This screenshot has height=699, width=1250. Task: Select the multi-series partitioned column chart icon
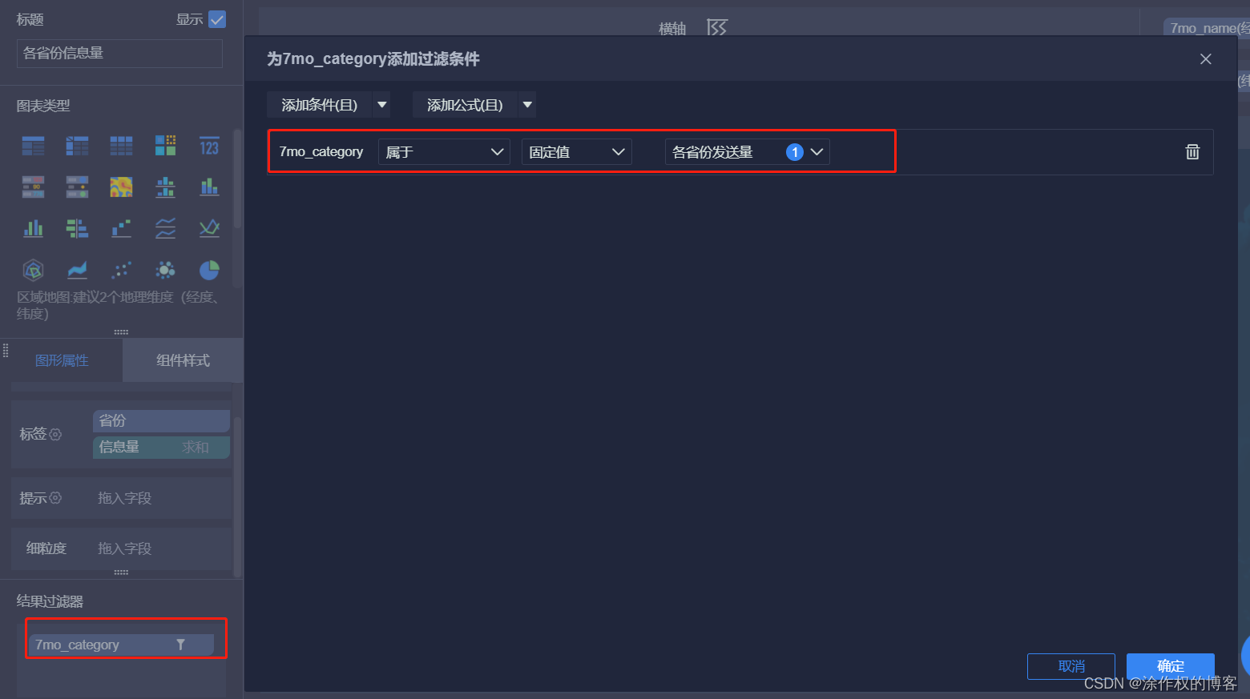(x=165, y=187)
